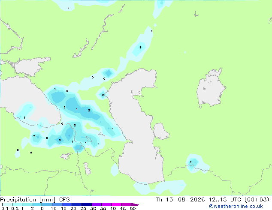Click the date 'Th 13-08-2026'
The width and height of the screenshot is (272, 210).
[180, 200]
